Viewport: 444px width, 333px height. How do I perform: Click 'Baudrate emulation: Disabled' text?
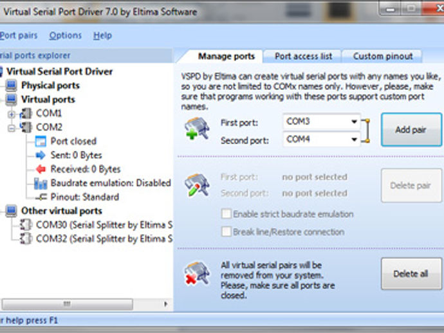[111, 183]
